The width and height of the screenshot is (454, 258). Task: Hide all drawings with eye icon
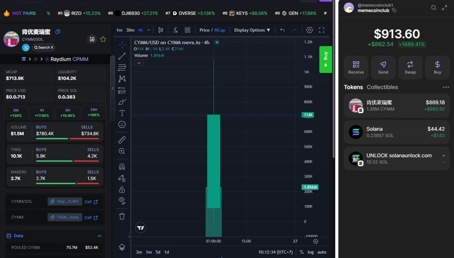(122, 201)
